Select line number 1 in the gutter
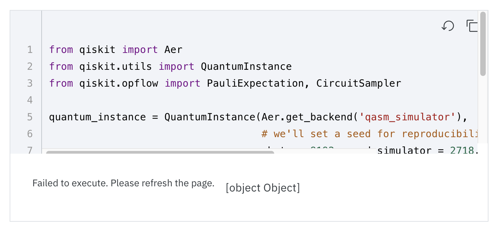The width and height of the screenshot is (494, 231). pyautogui.click(x=30, y=49)
